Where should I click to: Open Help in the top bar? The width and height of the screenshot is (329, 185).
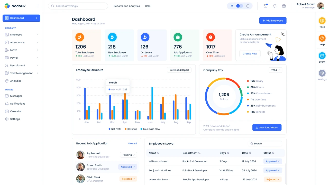pos(148,6)
